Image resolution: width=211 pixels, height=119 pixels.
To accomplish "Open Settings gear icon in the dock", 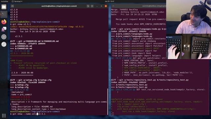I will pyautogui.click(x=4, y=37).
